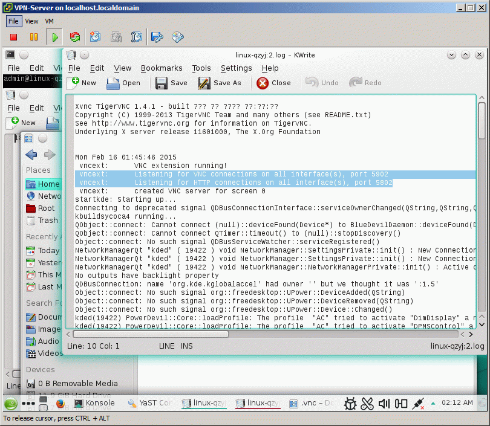
Task: Click the KWrite vertical scrollbar handle
Action: (482, 120)
